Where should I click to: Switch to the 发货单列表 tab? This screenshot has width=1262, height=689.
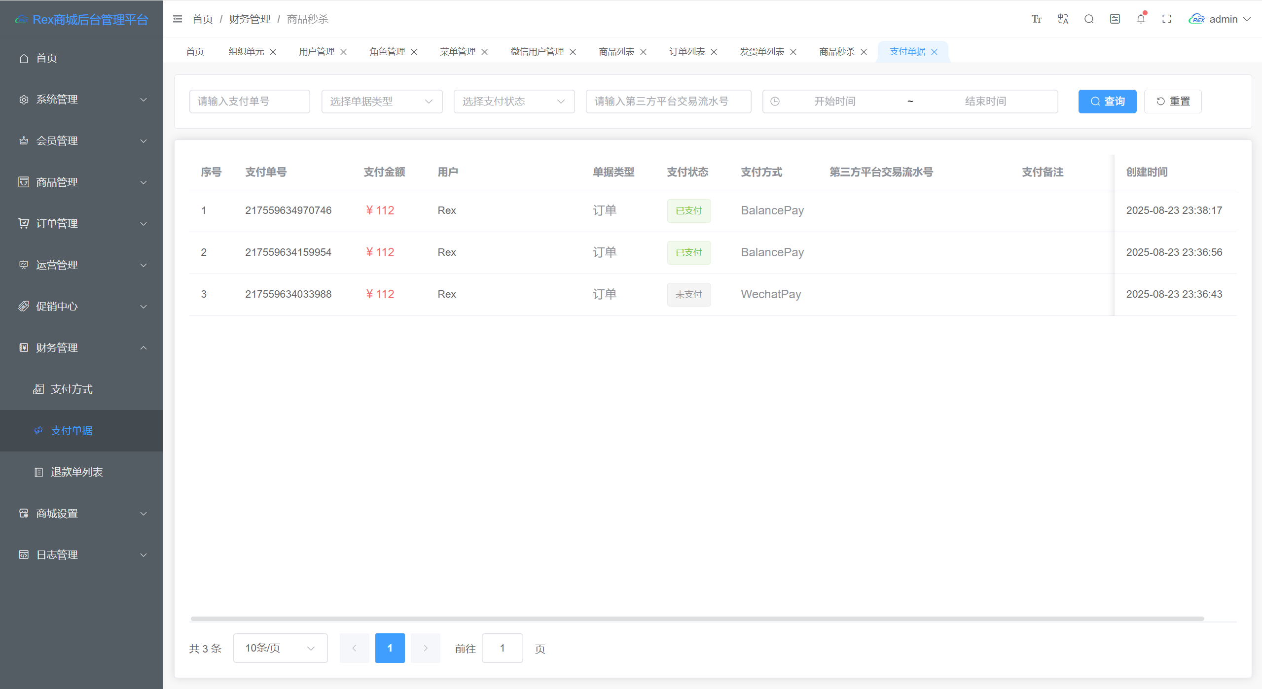point(762,52)
